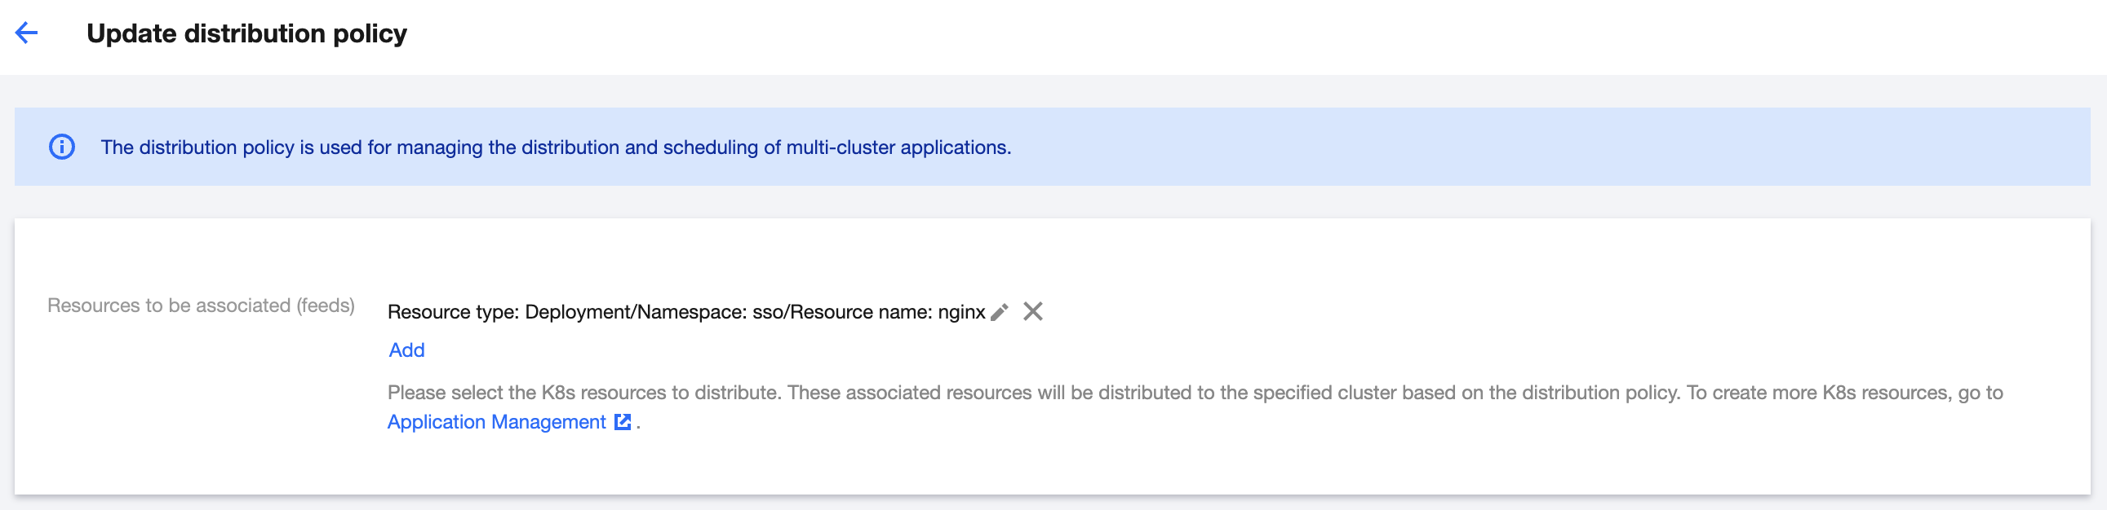
Task: Edit the nginx resource with the pencil icon
Action: click(x=999, y=313)
